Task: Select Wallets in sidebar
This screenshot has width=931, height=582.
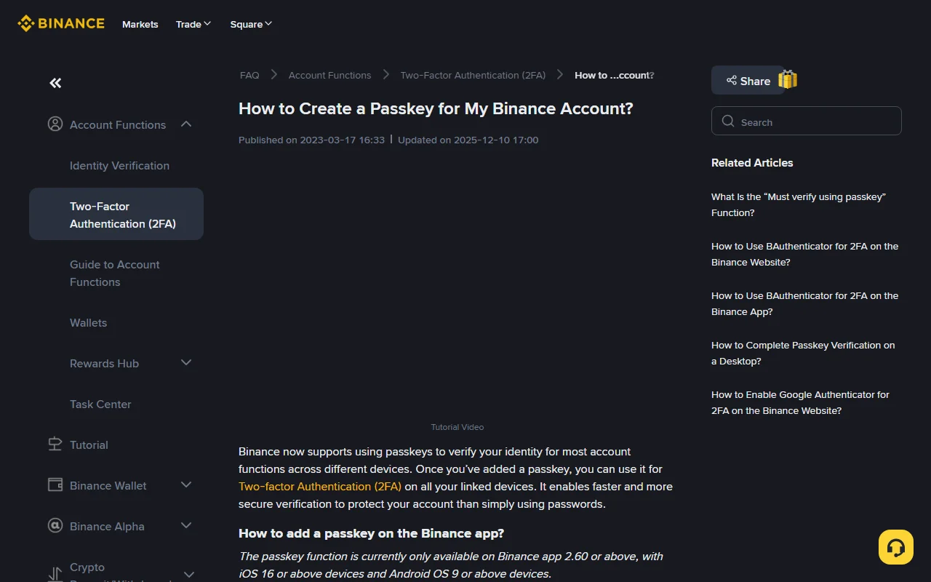Action: [88, 323]
